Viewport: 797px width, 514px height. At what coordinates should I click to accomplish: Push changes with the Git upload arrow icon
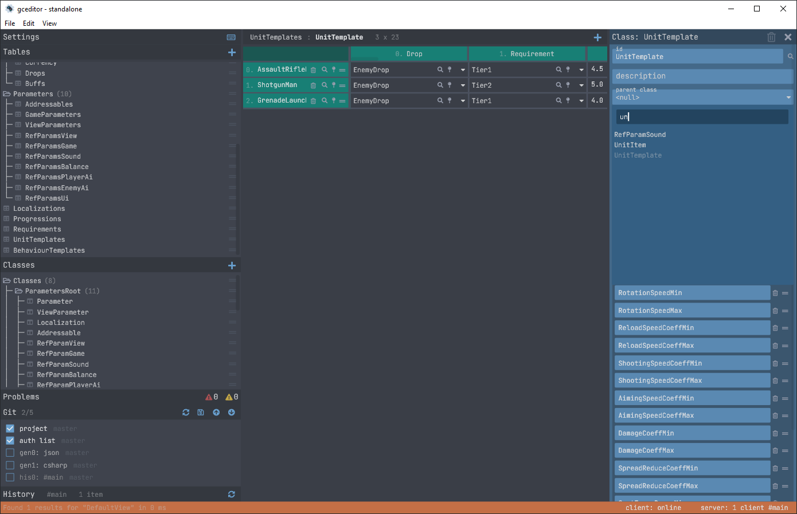click(216, 412)
